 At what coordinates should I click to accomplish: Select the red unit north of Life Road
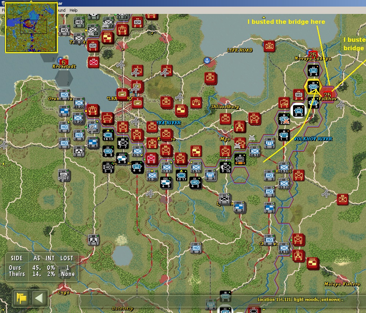(x=269, y=46)
